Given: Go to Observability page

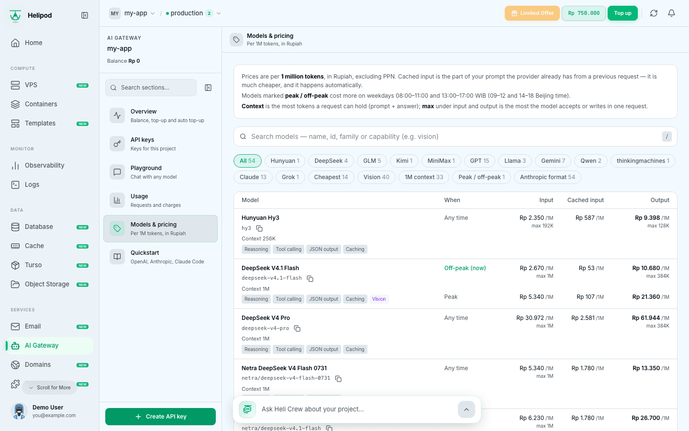Looking at the screenshot, I should pyautogui.click(x=50, y=165).
